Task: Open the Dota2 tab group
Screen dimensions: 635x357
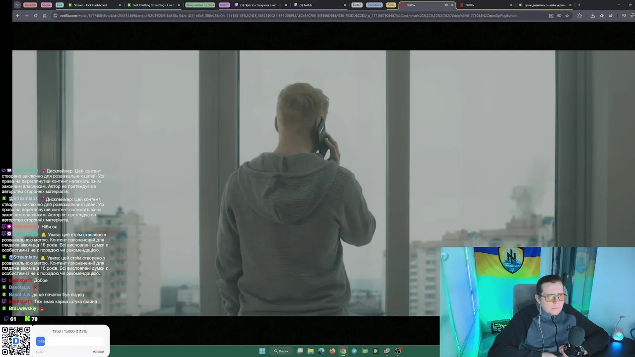Action: [357, 5]
